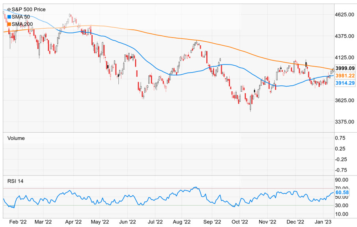This screenshot has width=357, height=227.
Task: Click the SMA 50 value label 3914.29
Action: (345, 83)
